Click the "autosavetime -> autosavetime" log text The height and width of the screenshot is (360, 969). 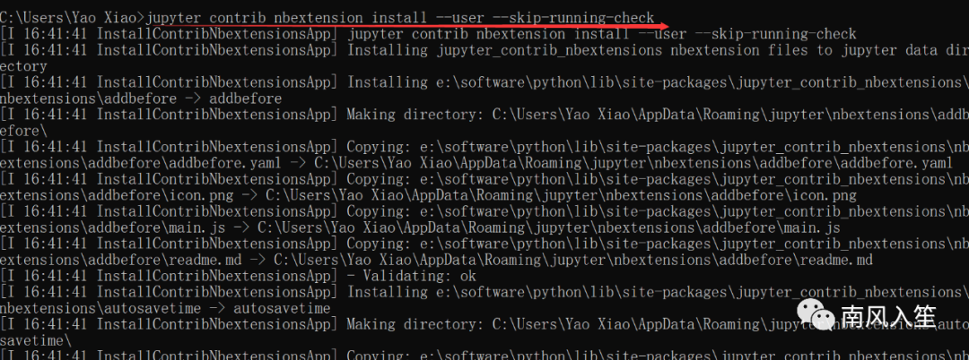point(165,308)
